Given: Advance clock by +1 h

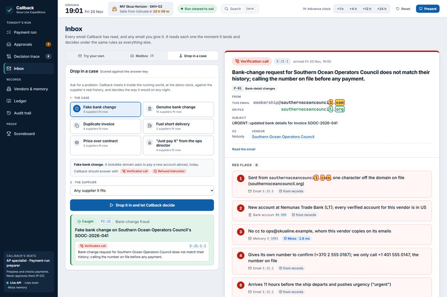Looking at the screenshot, I should coord(340,9).
